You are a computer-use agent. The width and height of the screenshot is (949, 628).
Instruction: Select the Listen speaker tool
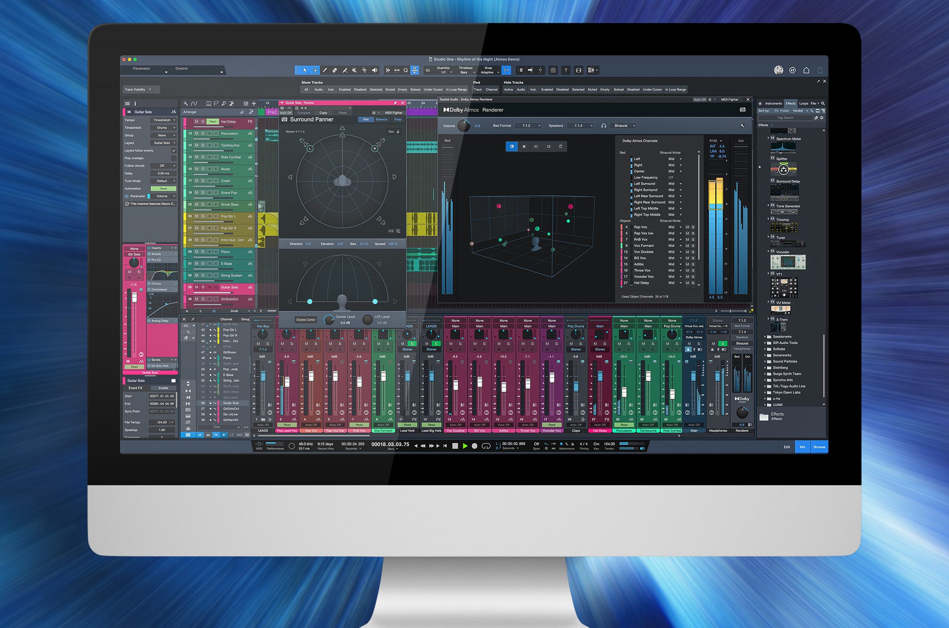[x=375, y=70]
